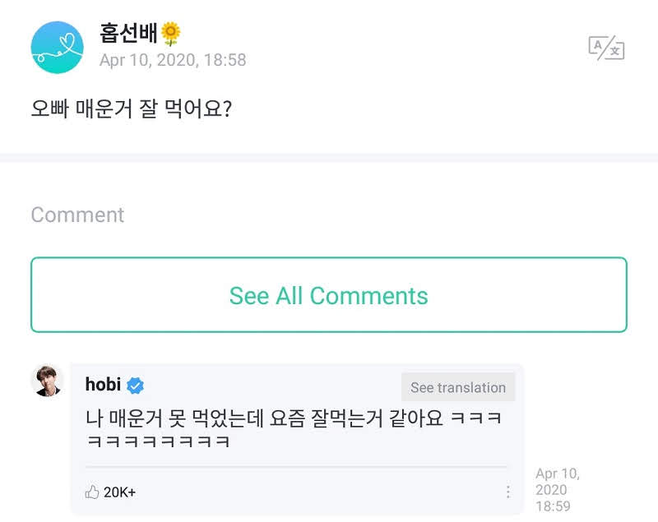658x522 pixels.
Task: Click the post timestamp Apr 10, 2020, 18:58
Action: pyautogui.click(x=173, y=60)
